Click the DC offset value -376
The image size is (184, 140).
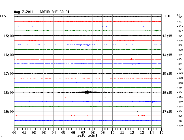pos(180,41)
